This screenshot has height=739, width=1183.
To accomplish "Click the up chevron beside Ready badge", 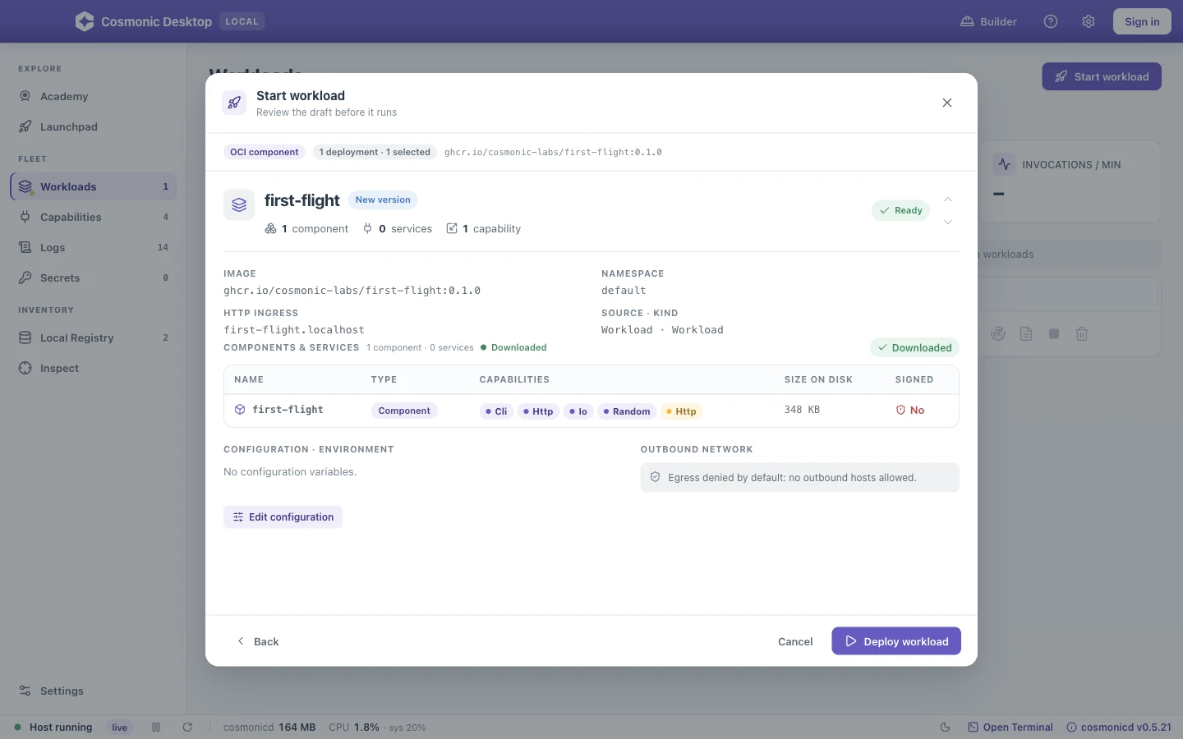I will point(948,200).
